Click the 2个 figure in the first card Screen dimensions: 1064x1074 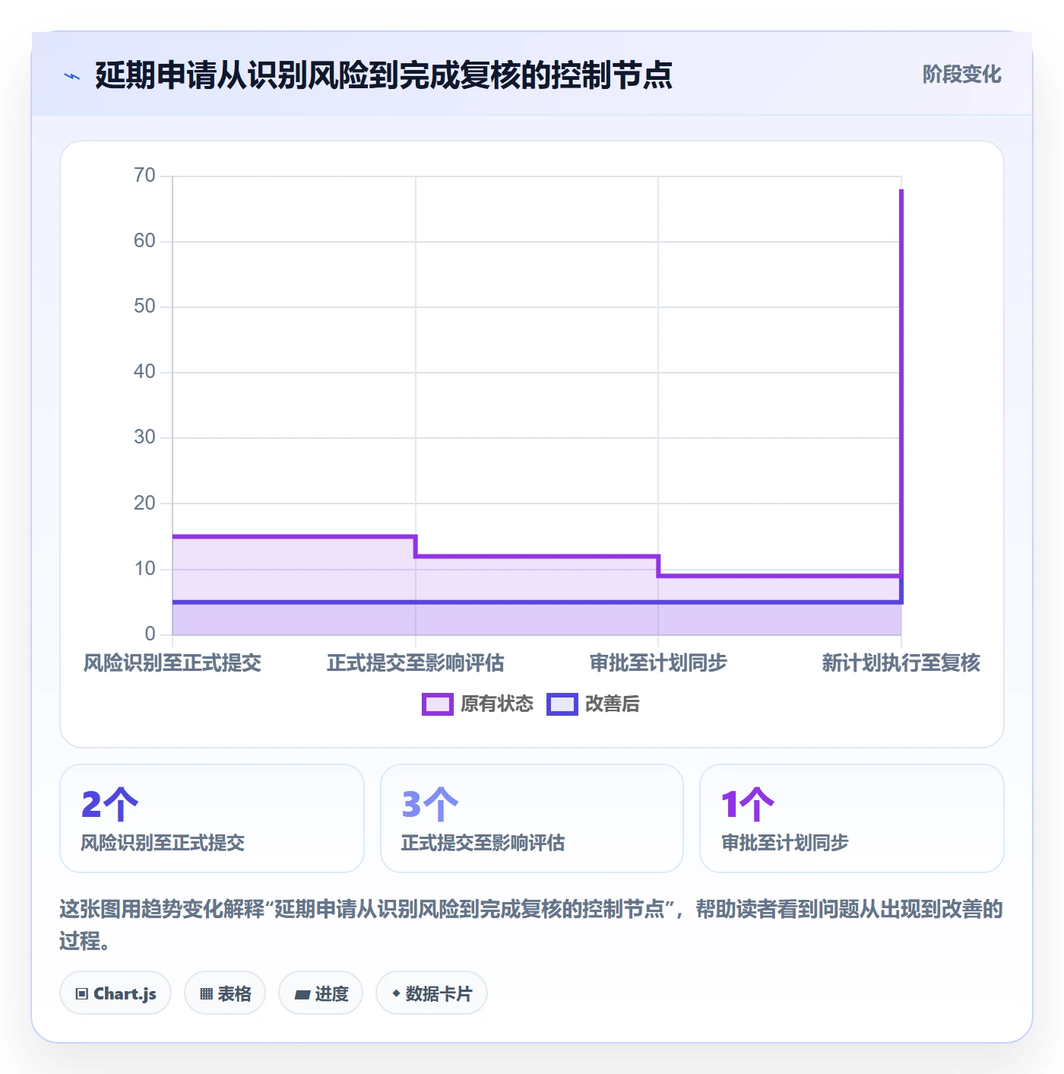click(109, 804)
